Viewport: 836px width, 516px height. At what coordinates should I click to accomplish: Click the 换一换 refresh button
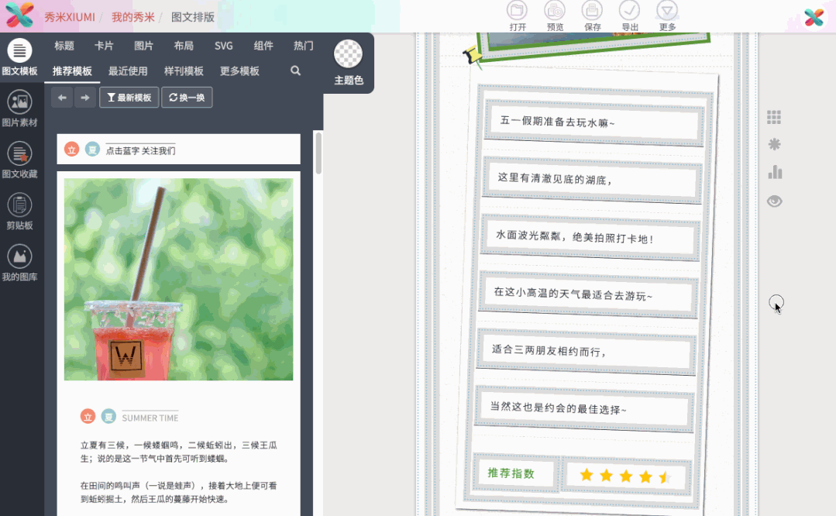click(187, 98)
